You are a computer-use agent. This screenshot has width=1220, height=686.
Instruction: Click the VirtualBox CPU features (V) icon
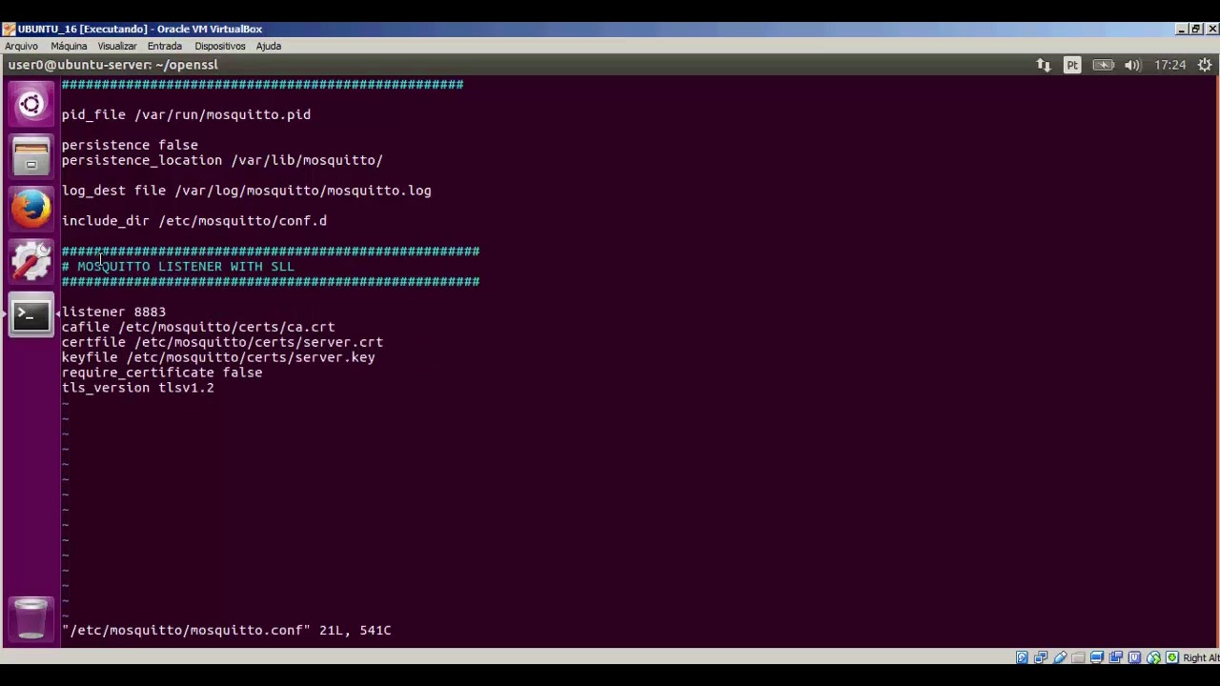1134,657
